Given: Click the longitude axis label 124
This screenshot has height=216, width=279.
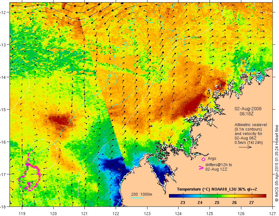Looking at the screenshot, I should point(178,213).
